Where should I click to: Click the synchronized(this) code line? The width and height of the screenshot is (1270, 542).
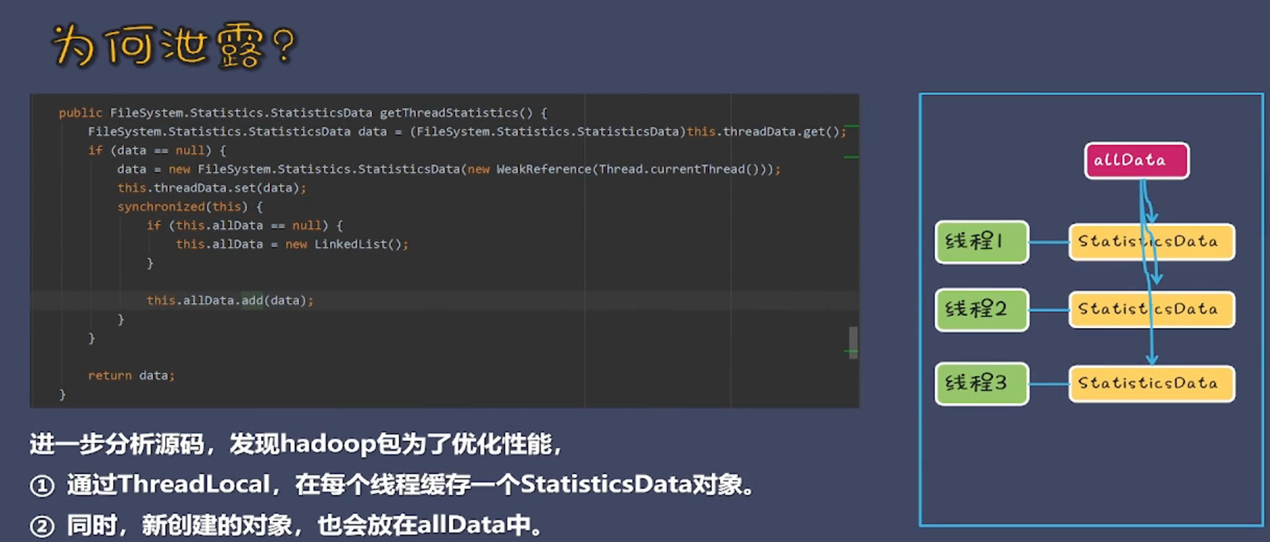click(190, 207)
